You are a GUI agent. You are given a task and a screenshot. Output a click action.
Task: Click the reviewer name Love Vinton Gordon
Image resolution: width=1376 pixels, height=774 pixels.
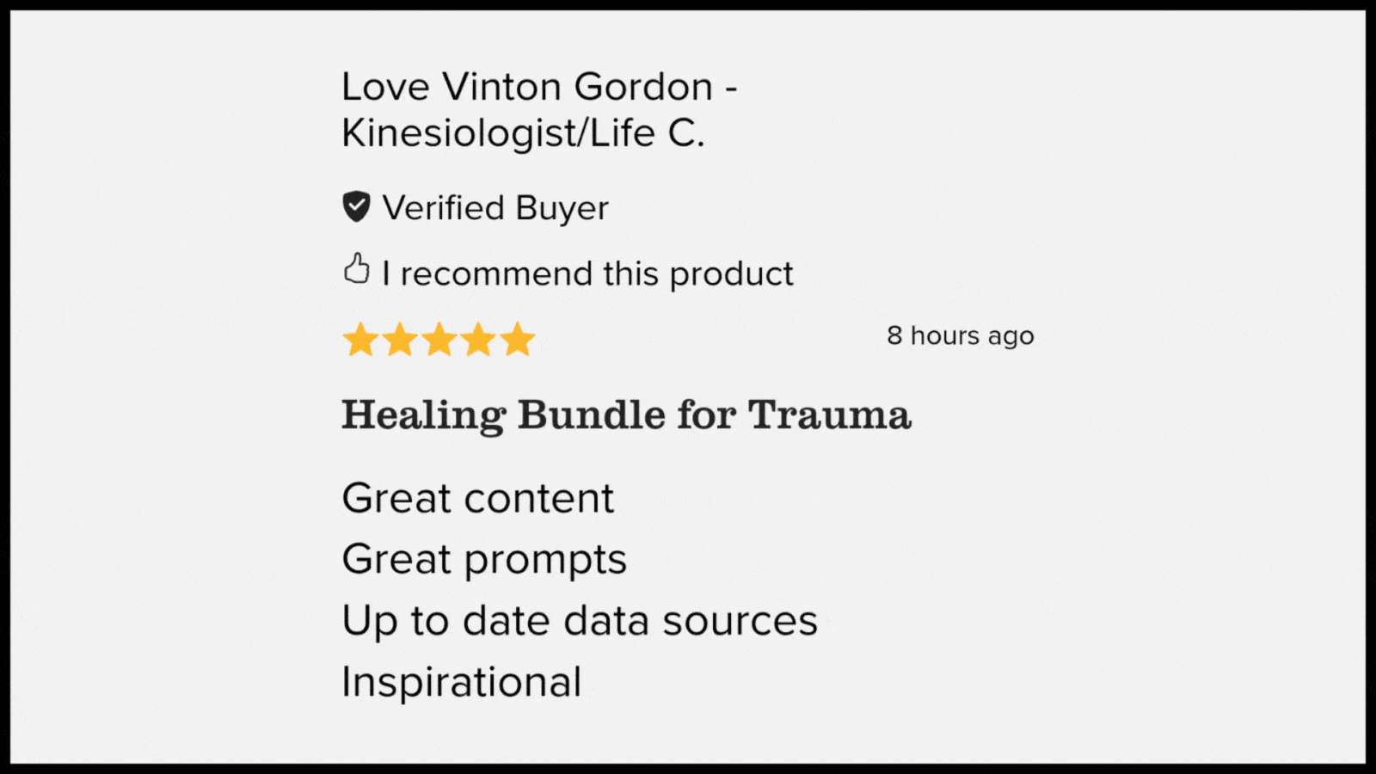pos(527,87)
